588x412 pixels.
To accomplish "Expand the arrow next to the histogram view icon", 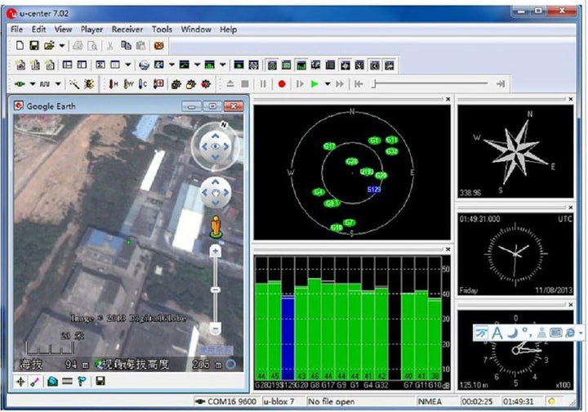I will [222, 65].
